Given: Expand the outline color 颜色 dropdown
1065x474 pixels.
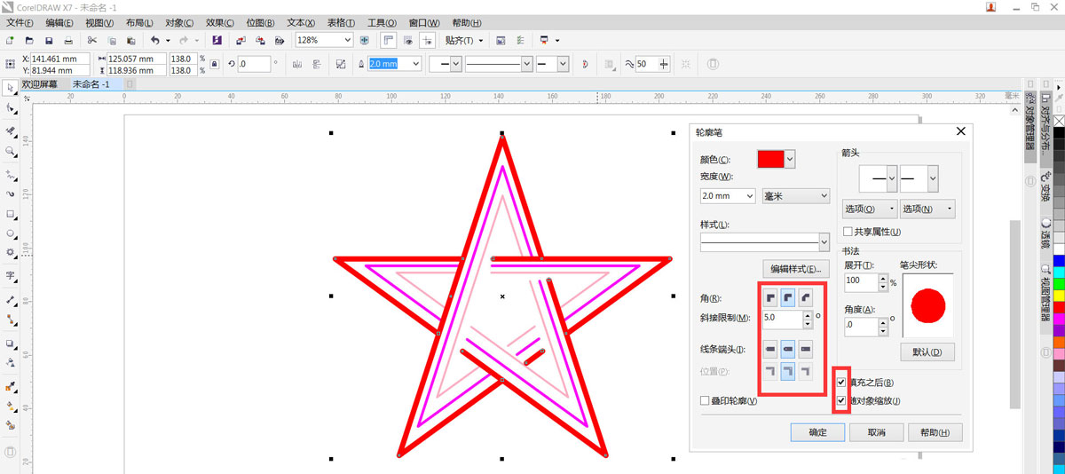Looking at the screenshot, I should tap(790, 159).
